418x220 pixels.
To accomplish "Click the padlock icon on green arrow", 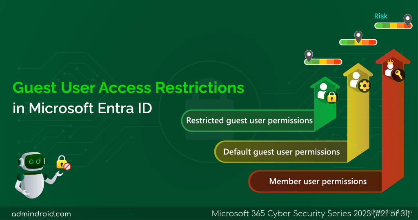I will [332, 97].
